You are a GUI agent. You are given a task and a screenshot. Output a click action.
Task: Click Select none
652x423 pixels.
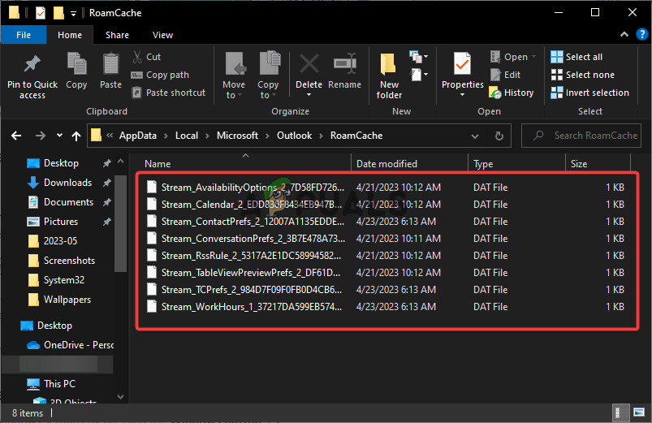(x=582, y=75)
